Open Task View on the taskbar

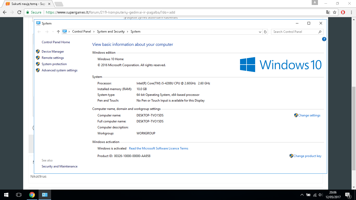tap(19, 195)
